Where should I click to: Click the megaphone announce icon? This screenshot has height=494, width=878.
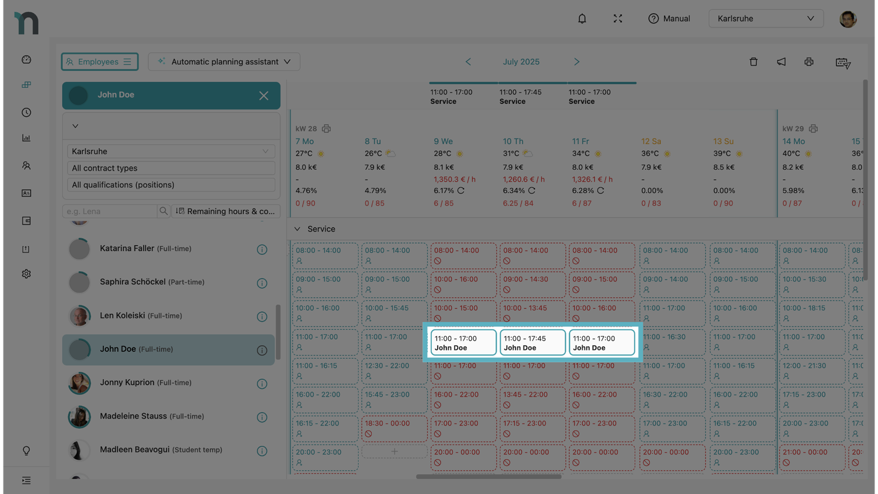coord(781,62)
